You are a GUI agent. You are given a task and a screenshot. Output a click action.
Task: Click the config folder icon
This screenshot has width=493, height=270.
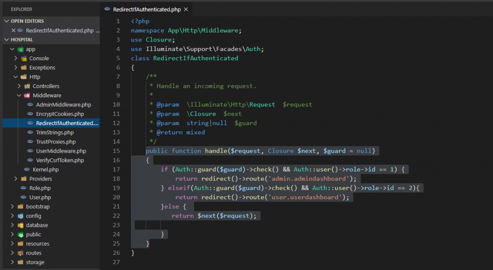(21, 216)
